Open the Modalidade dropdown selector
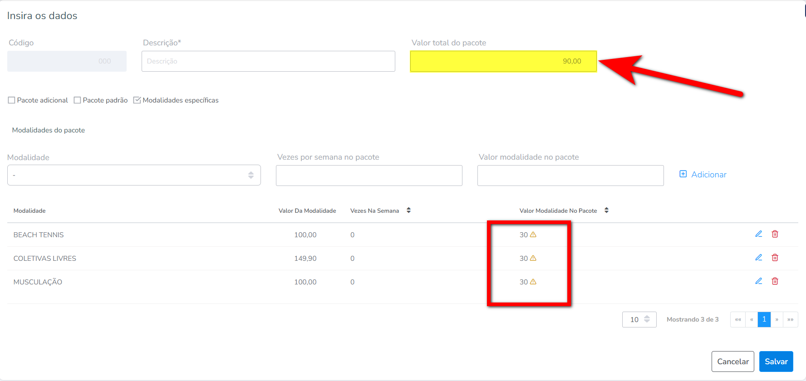806x381 pixels. pyautogui.click(x=134, y=175)
